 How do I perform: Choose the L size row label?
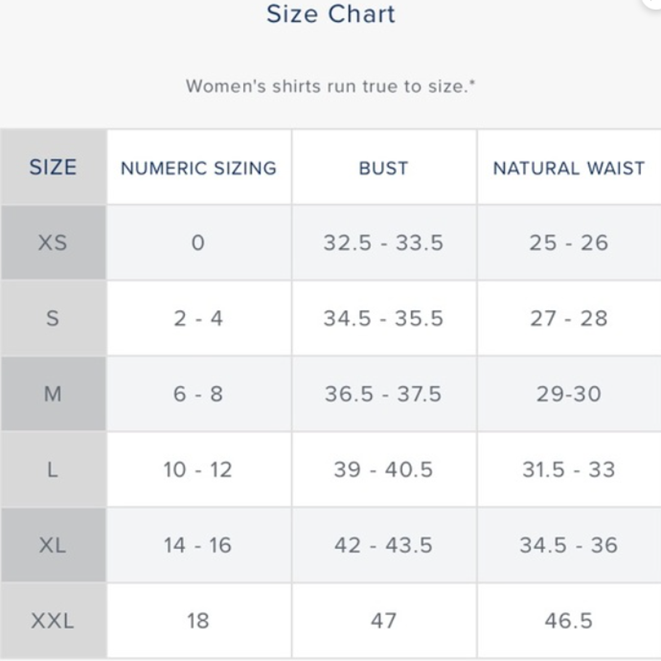(x=52, y=470)
